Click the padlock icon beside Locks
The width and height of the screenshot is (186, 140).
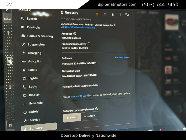tap(24, 70)
